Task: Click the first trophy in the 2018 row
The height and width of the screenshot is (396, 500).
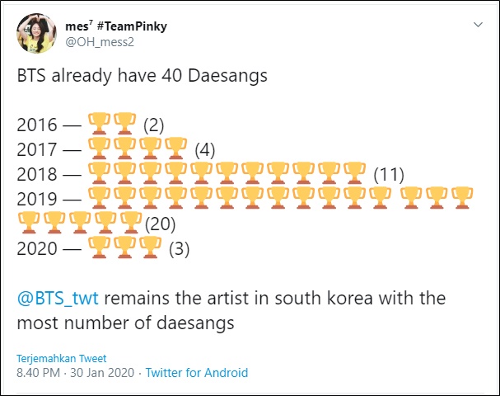Action: [99, 172]
